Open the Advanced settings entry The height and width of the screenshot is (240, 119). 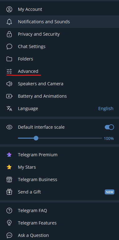tap(59, 71)
